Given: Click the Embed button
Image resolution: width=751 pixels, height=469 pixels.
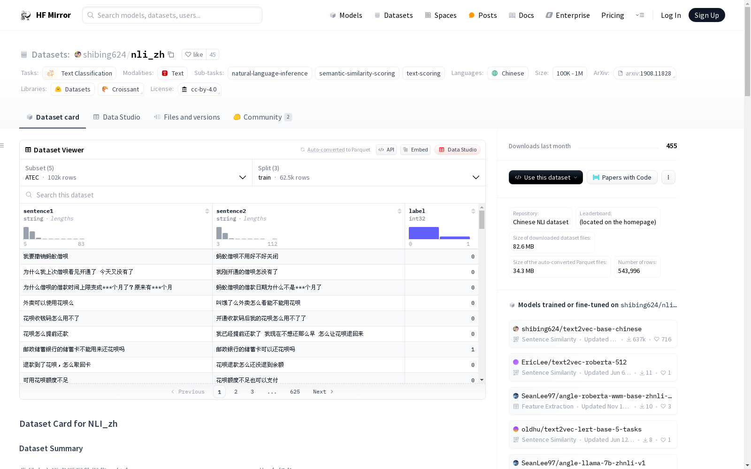Looking at the screenshot, I should (415, 150).
